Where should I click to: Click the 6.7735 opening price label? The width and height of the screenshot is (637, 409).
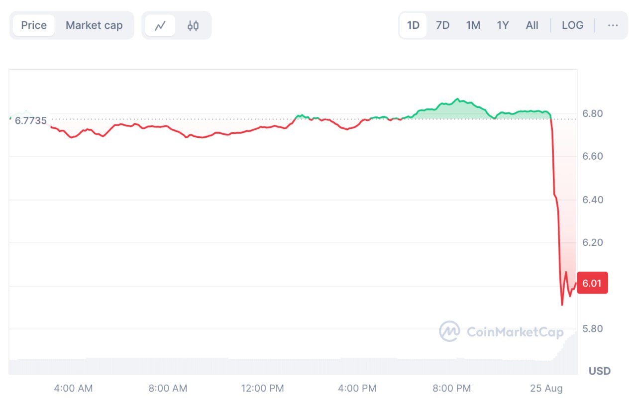tap(31, 120)
